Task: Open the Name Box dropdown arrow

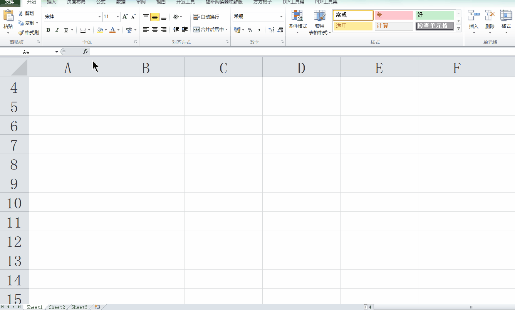Action: point(57,52)
